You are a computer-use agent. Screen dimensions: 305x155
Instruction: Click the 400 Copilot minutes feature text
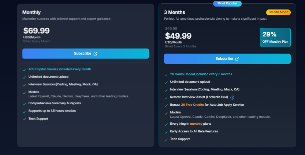[x=60, y=69]
